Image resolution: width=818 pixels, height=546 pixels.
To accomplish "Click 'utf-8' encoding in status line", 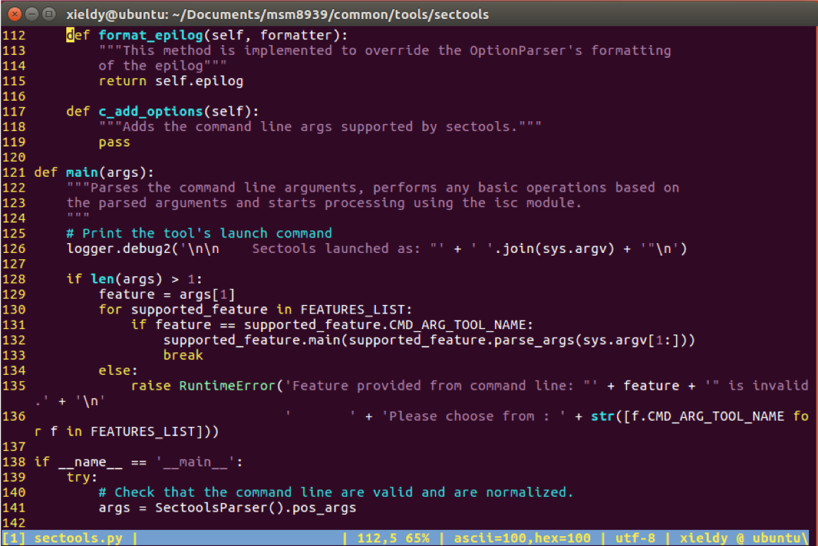I will tap(635, 538).
